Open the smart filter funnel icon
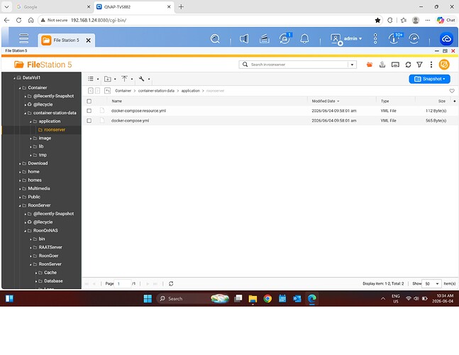 click(419, 65)
